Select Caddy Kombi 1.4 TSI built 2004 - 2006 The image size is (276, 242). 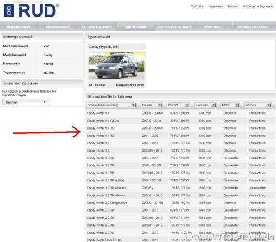pos(181,136)
